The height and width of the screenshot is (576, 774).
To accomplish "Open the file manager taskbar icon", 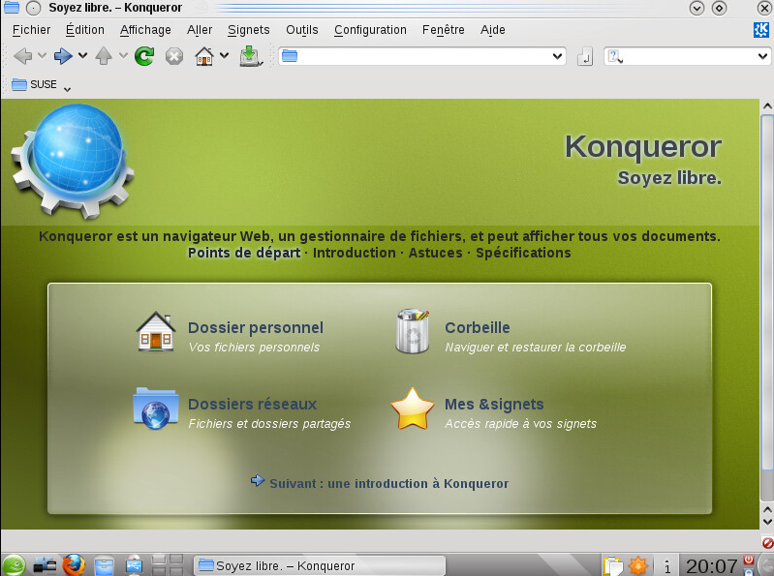I will click(x=104, y=565).
